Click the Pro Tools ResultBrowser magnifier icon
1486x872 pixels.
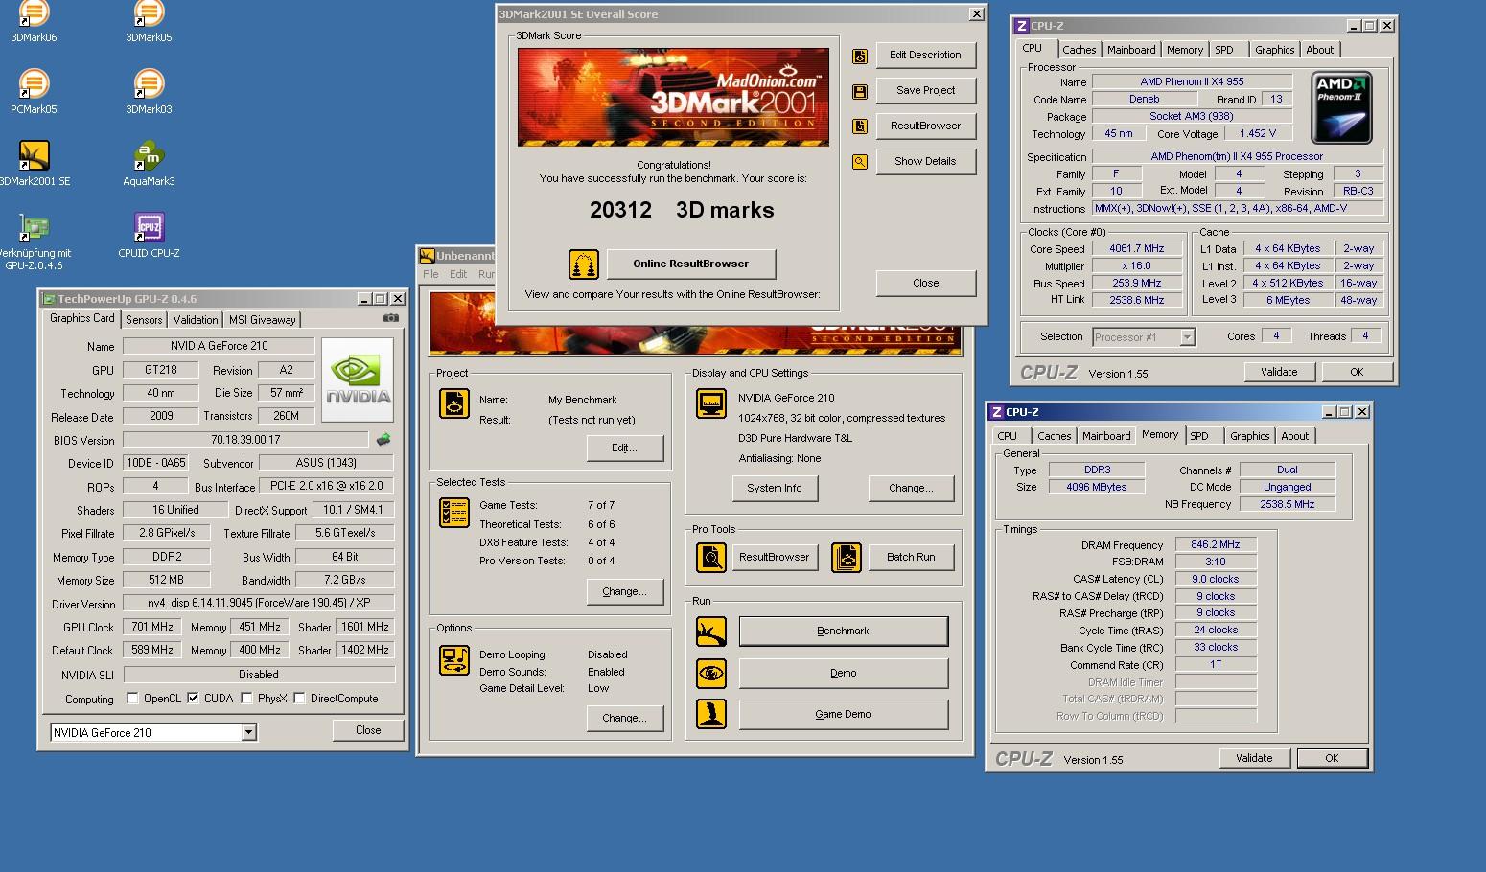point(711,557)
